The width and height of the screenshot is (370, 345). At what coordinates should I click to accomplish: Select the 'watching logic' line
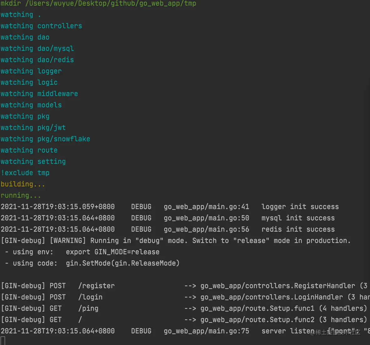click(x=29, y=83)
